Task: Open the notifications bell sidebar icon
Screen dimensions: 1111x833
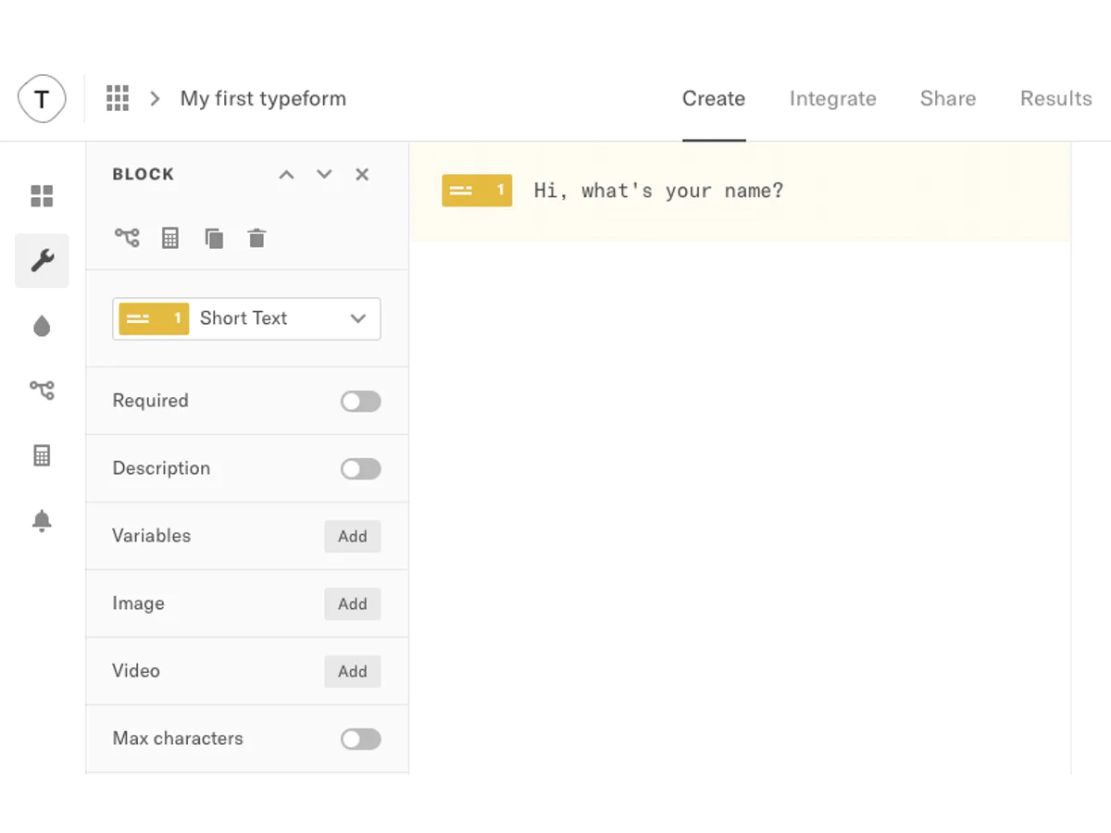Action: pyautogui.click(x=42, y=520)
